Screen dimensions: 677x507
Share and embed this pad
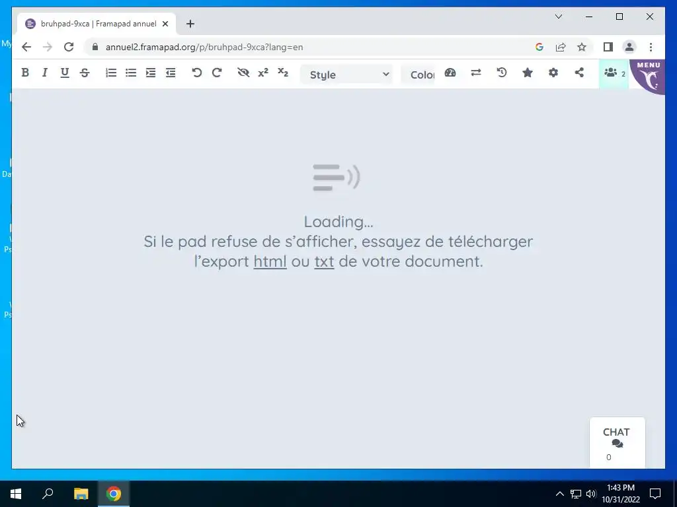coord(579,73)
